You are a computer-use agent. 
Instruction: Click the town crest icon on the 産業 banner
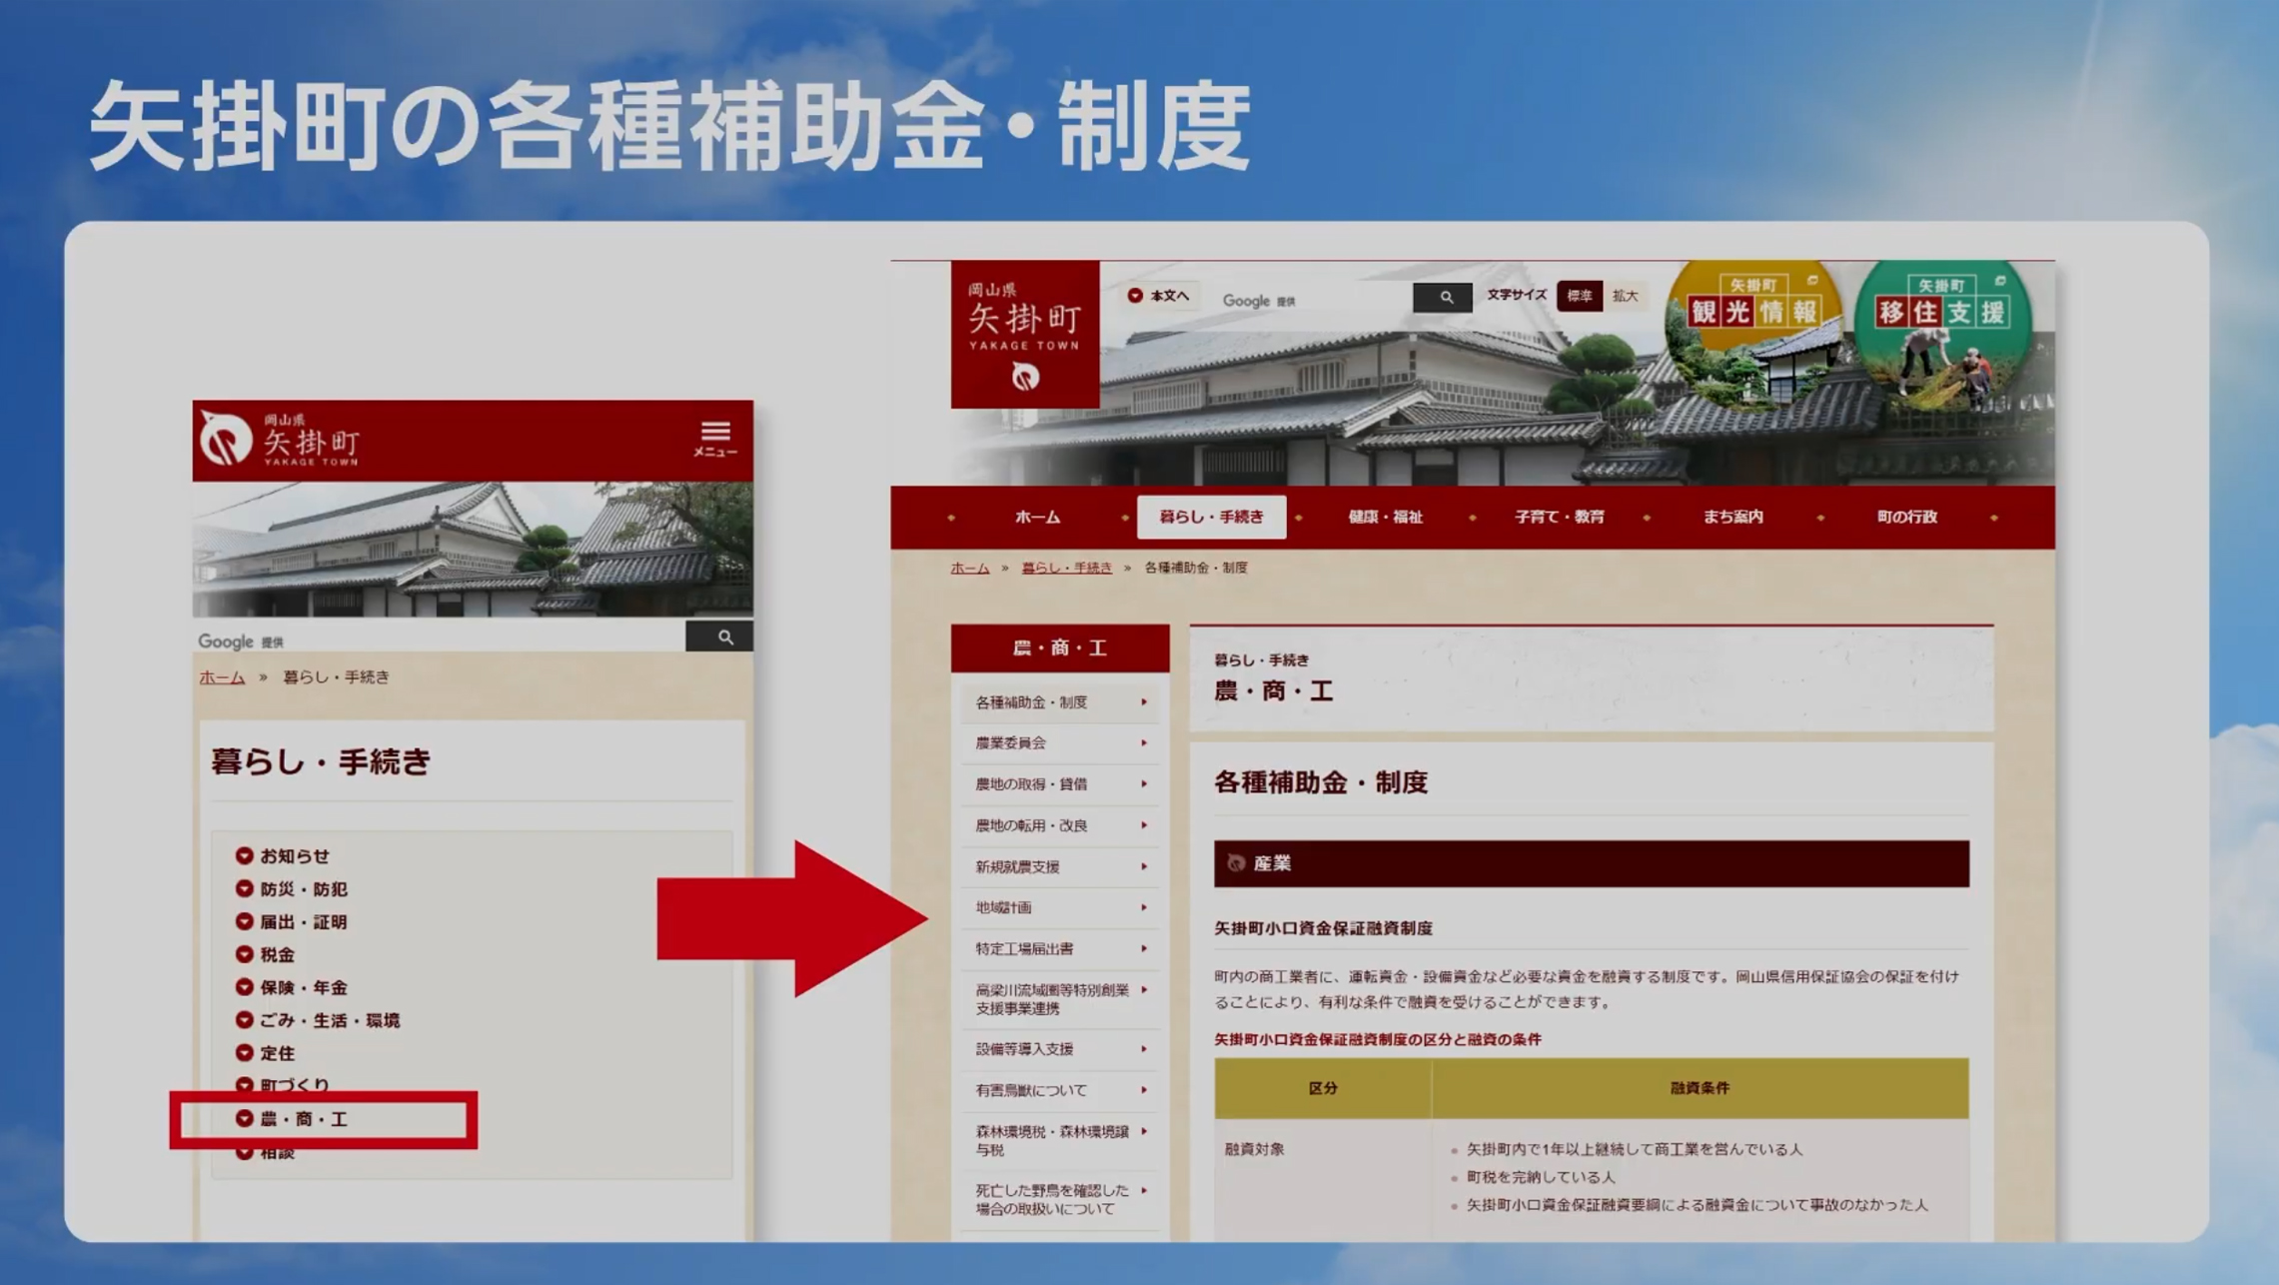(1239, 863)
